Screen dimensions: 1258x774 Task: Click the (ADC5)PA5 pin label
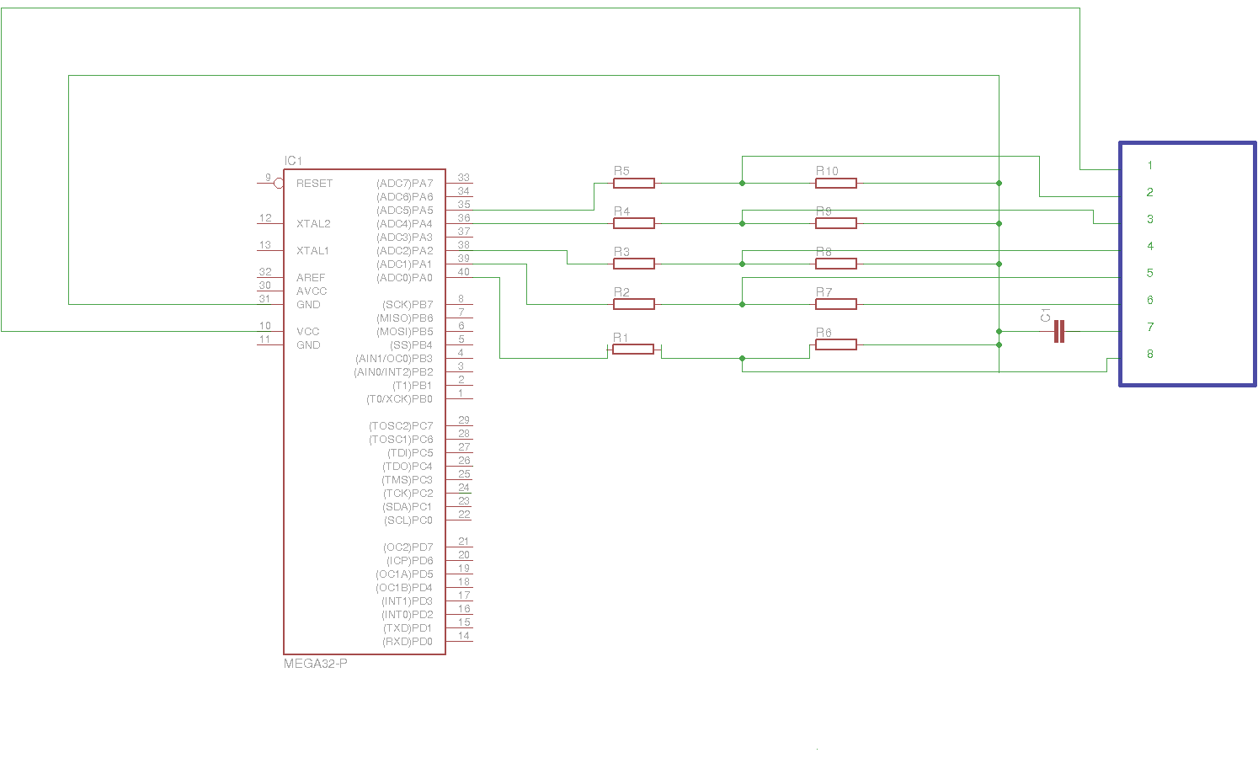(404, 211)
